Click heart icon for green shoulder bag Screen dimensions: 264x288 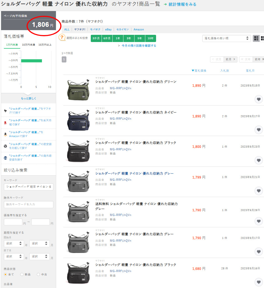(x=258, y=100)
